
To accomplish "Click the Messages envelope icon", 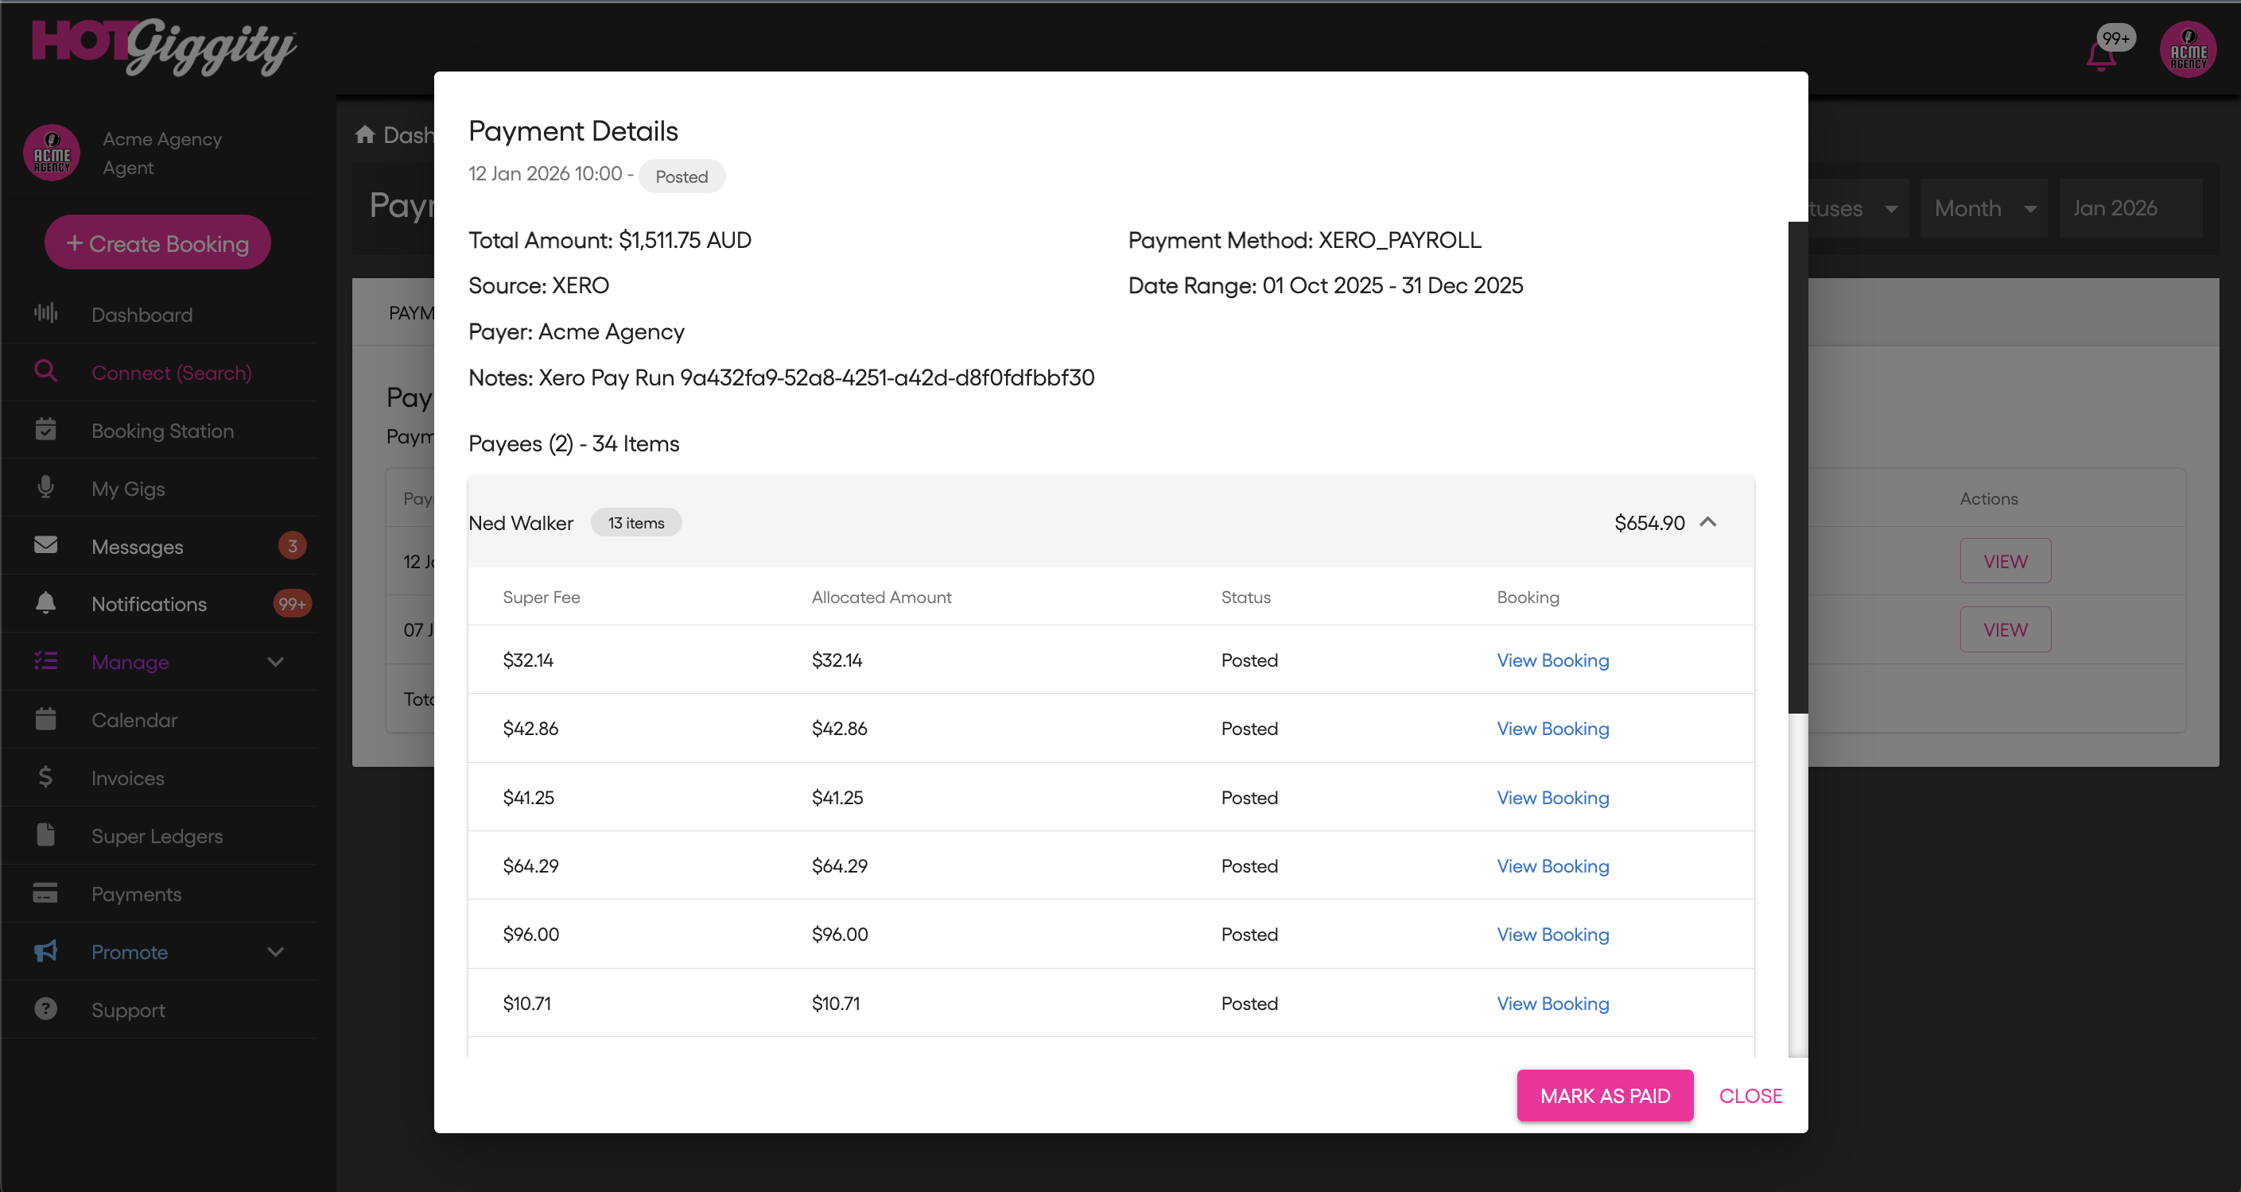I will tap(45, 545).
